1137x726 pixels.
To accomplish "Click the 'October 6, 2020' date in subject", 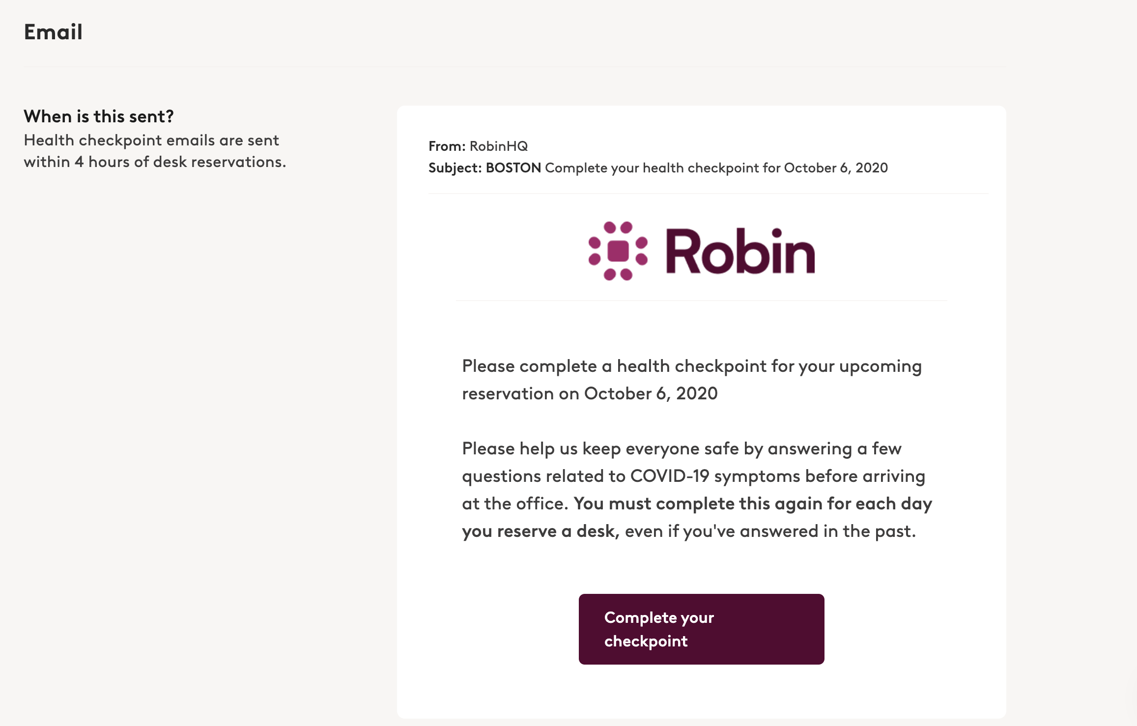I will pyautogui.click(x=836, y=168).
